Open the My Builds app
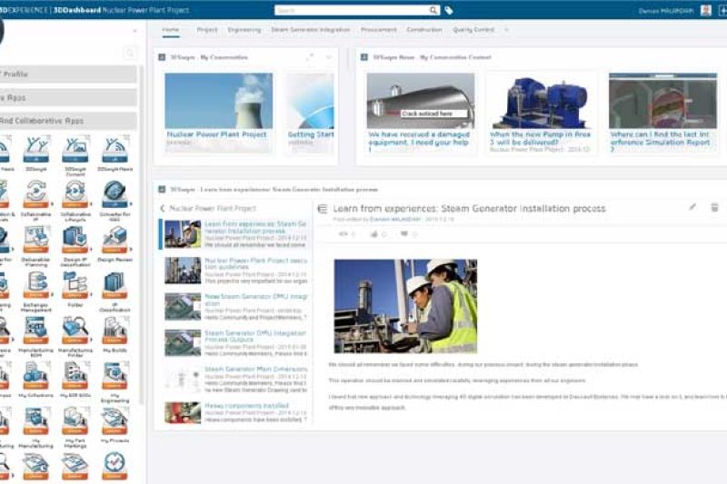This screenshot has width=727, height=484. 115,331
